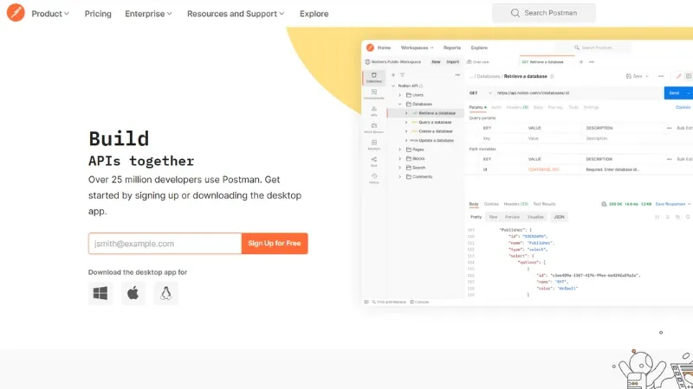Open History in the app sidebar
The image size is (693, 389).
374,178
